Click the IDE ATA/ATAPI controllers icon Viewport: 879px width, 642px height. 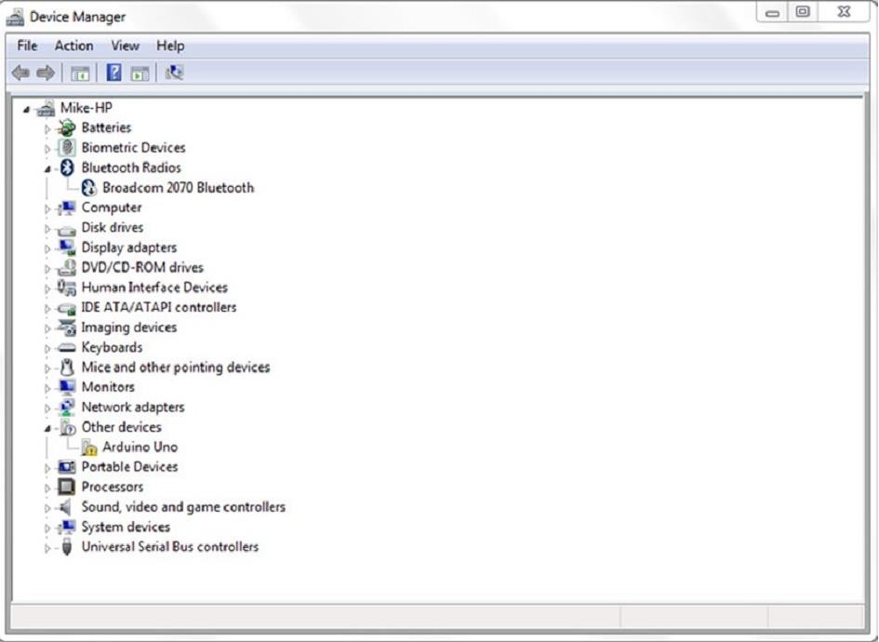(x=66, y=308)
